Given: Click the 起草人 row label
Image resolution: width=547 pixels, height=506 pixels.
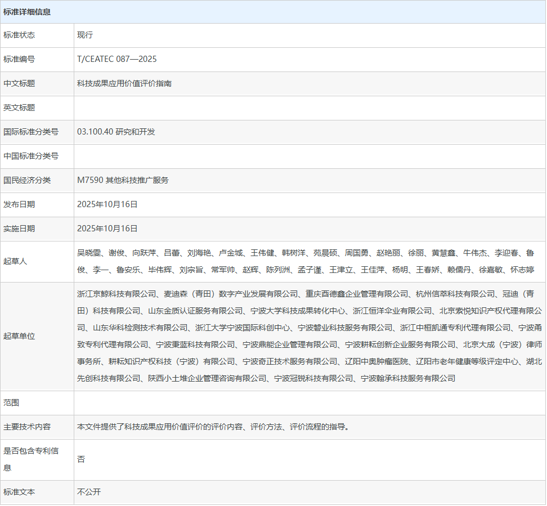Looking at the screenshot, I should pos(15,261).
